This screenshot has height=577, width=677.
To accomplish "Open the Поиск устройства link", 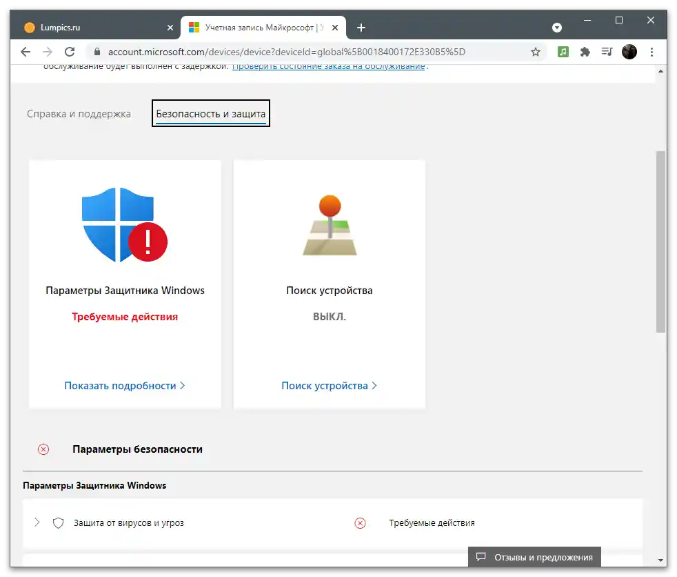I will (x=329, y=386).
